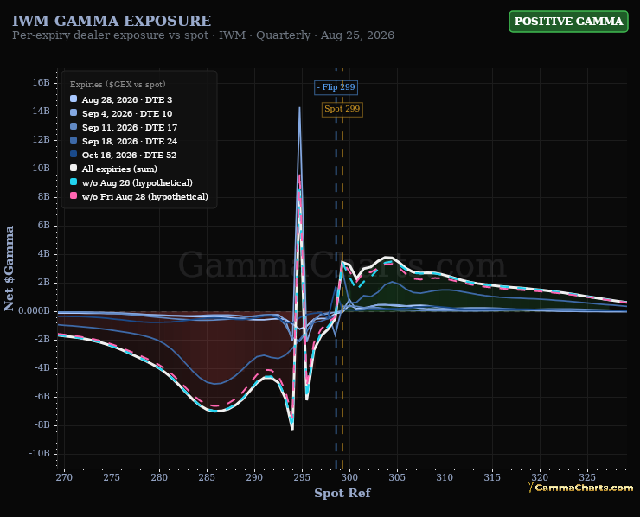Toggle 'w/o Fri Aug 28 (hypothetical)' legend entry
Viewport: 640px width, 517px height.
tap(139, 196)
